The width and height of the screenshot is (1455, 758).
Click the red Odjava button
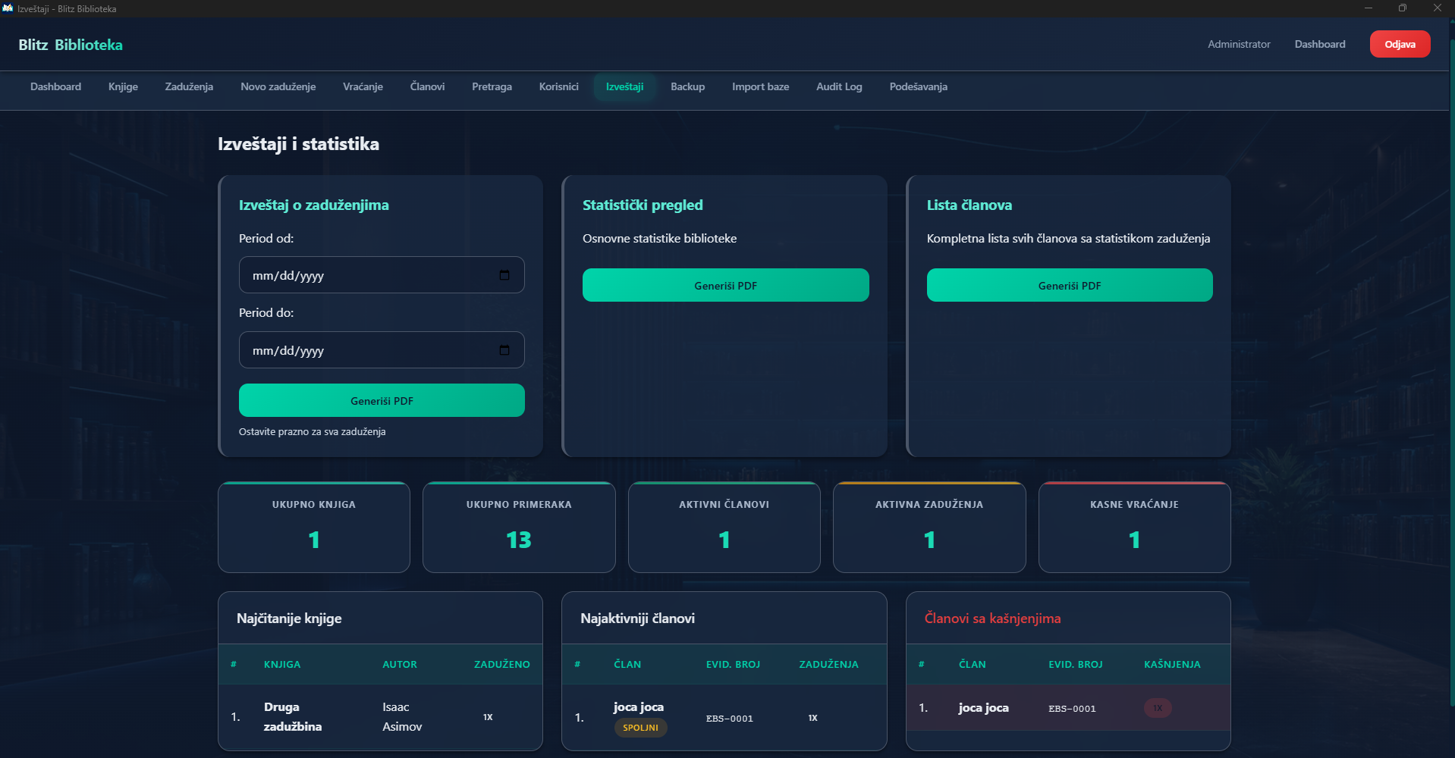(1400, 44)
